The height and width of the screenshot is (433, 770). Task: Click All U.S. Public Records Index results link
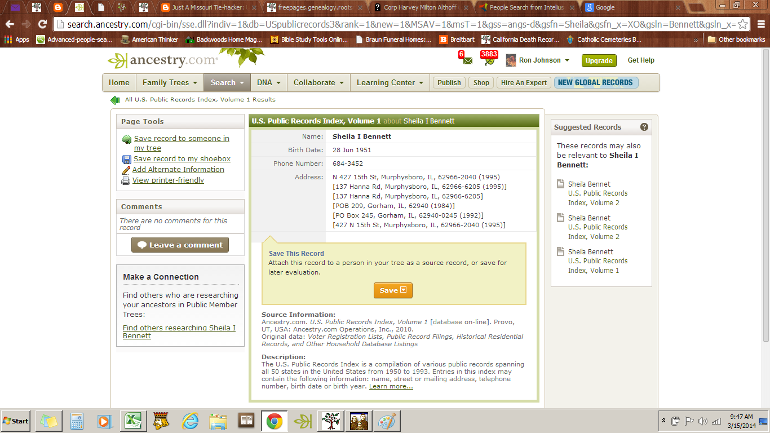(x=200, y=100)
